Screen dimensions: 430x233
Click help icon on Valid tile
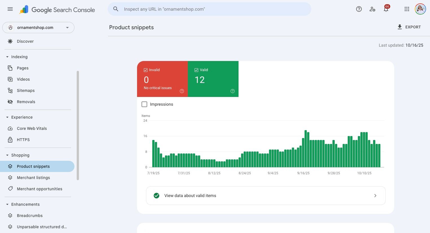tap(233, 91)
